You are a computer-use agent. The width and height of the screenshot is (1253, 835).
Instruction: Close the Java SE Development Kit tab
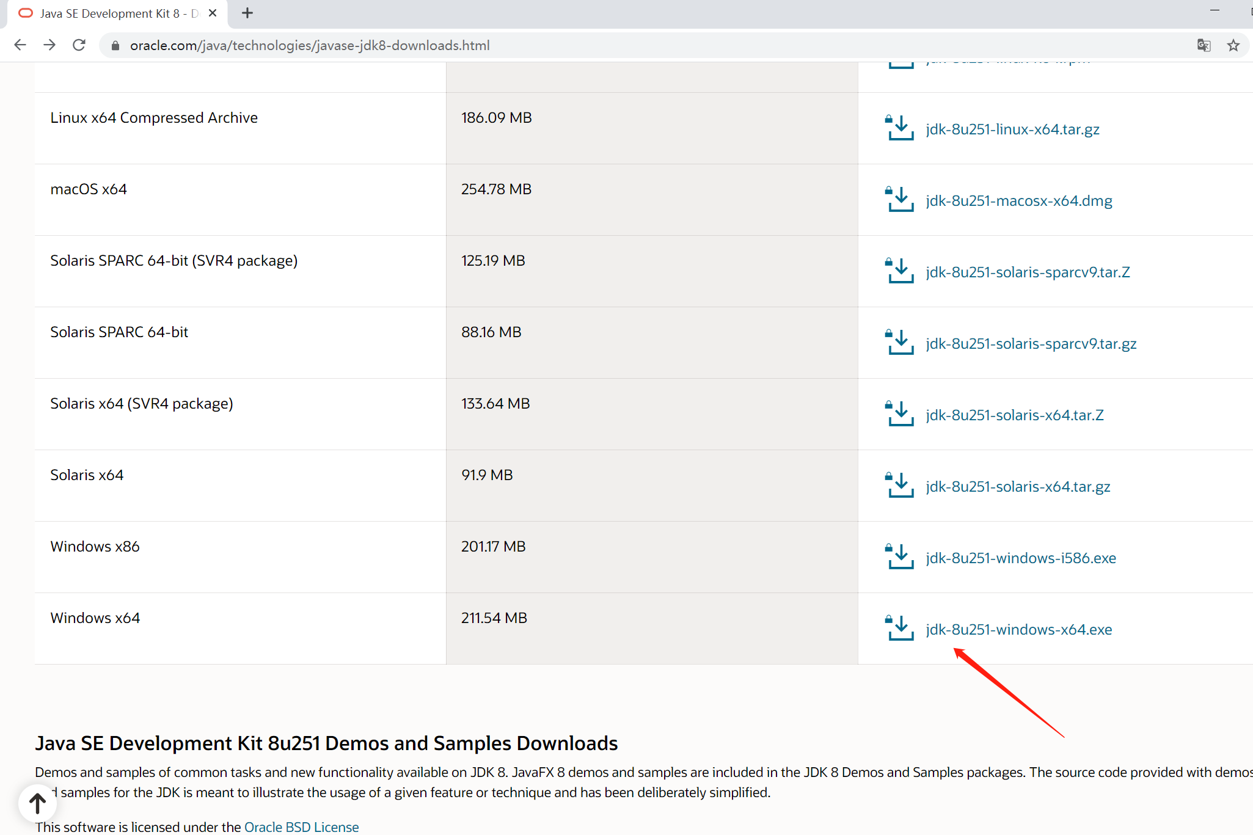[213, 13]
